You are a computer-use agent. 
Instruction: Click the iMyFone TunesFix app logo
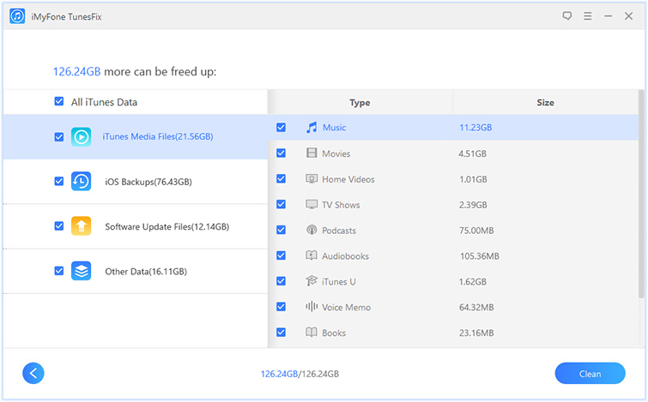pyautogui.click(x=17, y=16)
